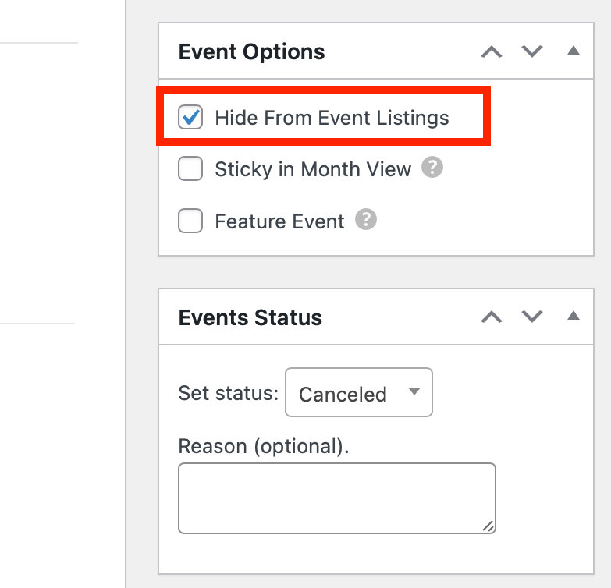Focus the Reason (optional) text area
Screen dimensions: 611x588
pos(336,498)
